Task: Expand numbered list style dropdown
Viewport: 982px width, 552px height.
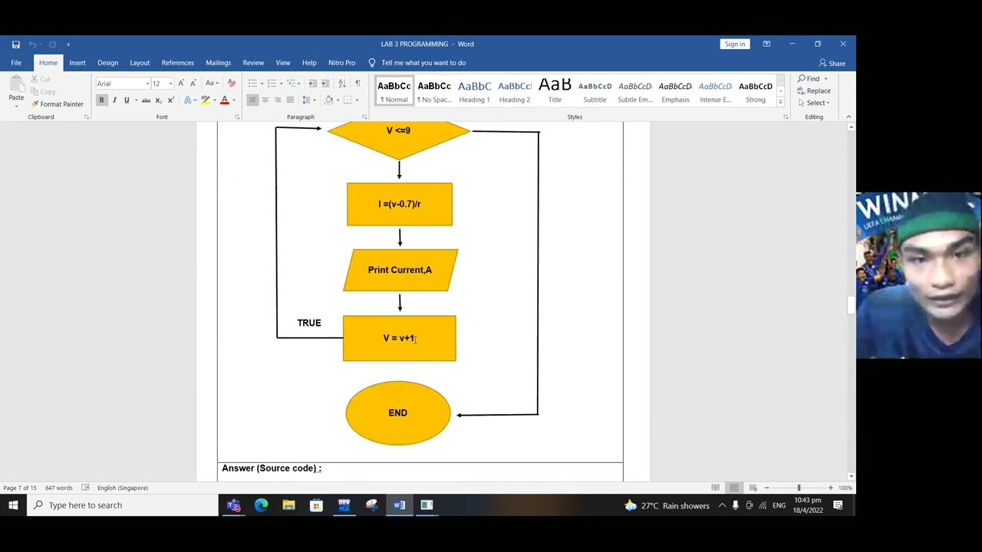Action: pos(281,84)
